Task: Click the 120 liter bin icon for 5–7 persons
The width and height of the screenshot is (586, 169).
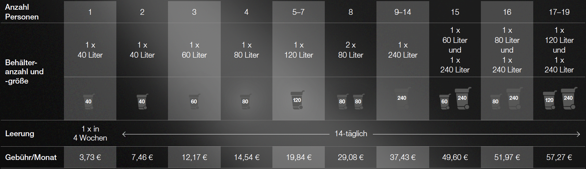Action: point(297,100)
